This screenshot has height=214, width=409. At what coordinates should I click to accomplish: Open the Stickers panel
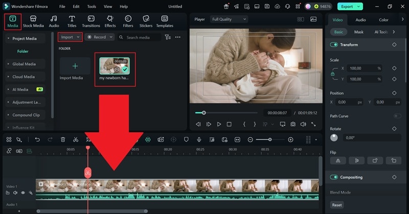146,21
